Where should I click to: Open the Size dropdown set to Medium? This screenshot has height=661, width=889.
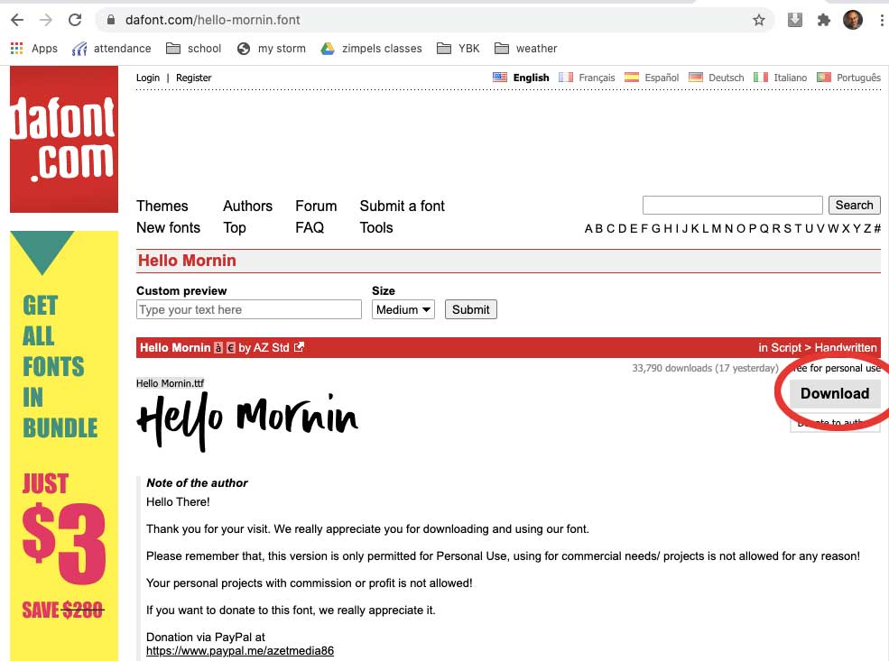(403, 310)
